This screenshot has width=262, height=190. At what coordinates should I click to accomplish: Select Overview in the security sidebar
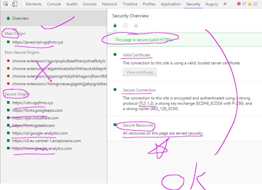(x=20, y=18)
